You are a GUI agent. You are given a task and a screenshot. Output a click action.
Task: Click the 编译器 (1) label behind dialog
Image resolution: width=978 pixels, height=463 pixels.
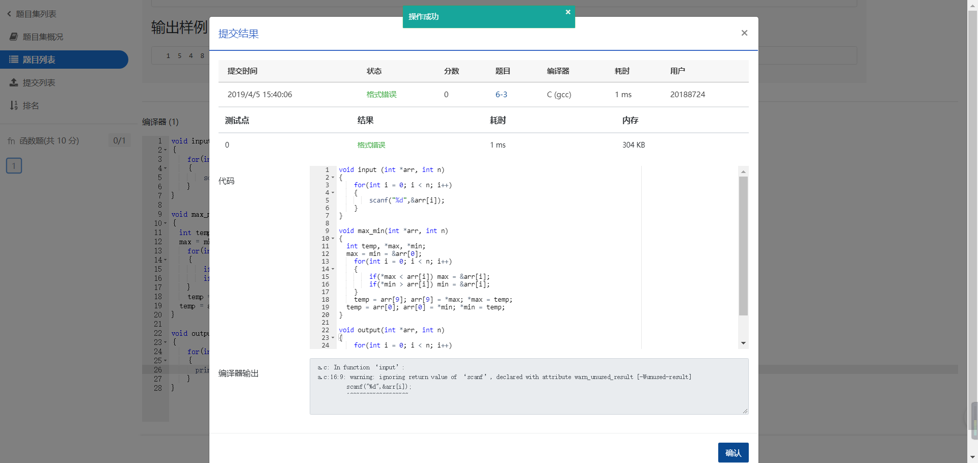[160, 122]
